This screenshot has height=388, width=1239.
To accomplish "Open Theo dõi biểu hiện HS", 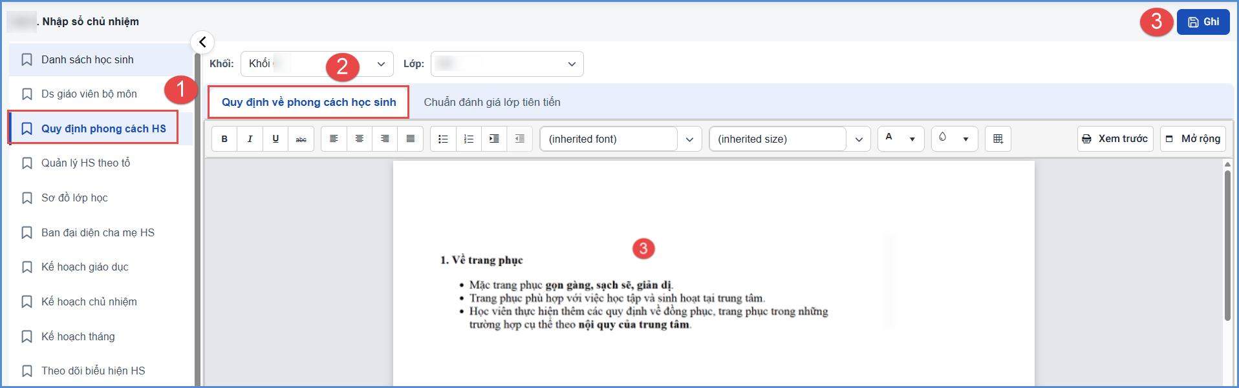I will tap(101, 371).
